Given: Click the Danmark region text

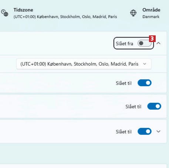Looking at the screenshot, I should click(x=151, y=17).
